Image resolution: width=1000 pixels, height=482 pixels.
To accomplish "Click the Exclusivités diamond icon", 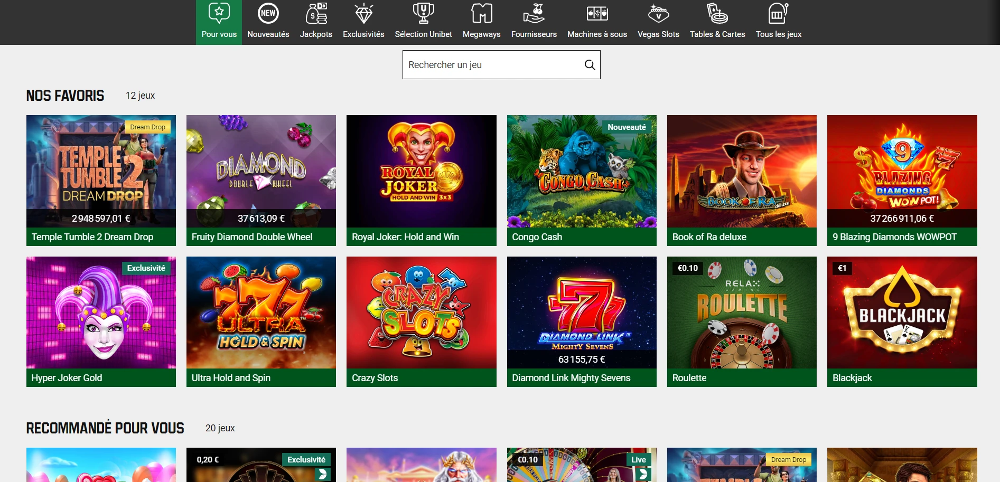I will (363, 13).
